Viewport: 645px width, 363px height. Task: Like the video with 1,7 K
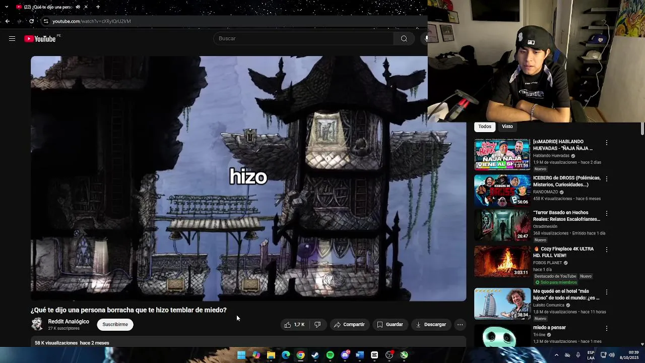coord(294,325)
